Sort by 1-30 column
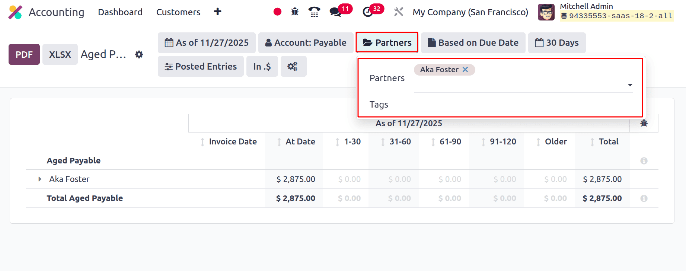Image resolution: width=686 pixels, height=271 pixels. click(348, 142)
